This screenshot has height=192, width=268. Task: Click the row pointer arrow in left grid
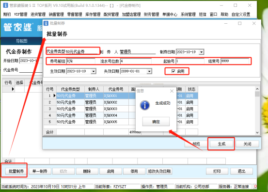click(13, 89)
